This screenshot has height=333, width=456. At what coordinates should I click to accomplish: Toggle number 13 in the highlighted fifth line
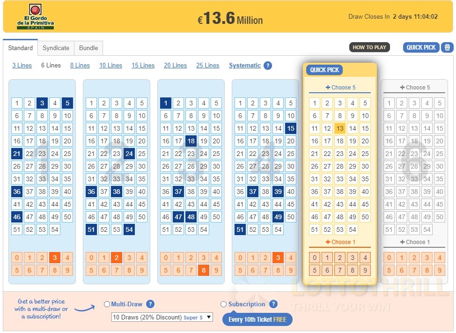(x=340, y=128)
